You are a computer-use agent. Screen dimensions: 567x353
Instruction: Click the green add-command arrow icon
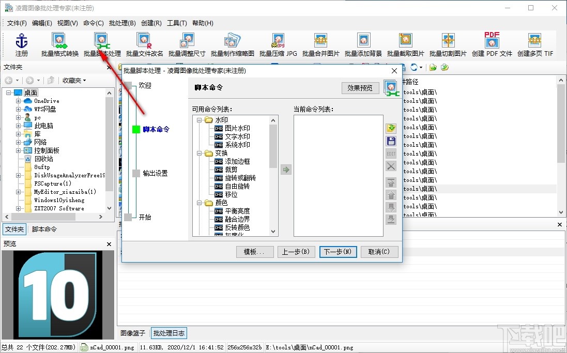click(286, 169)
